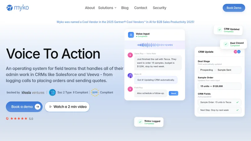The width and height of the screenshot is (251, 141).
Task: Click Watch a 2 min video button
Action: (x=67, y=107)
